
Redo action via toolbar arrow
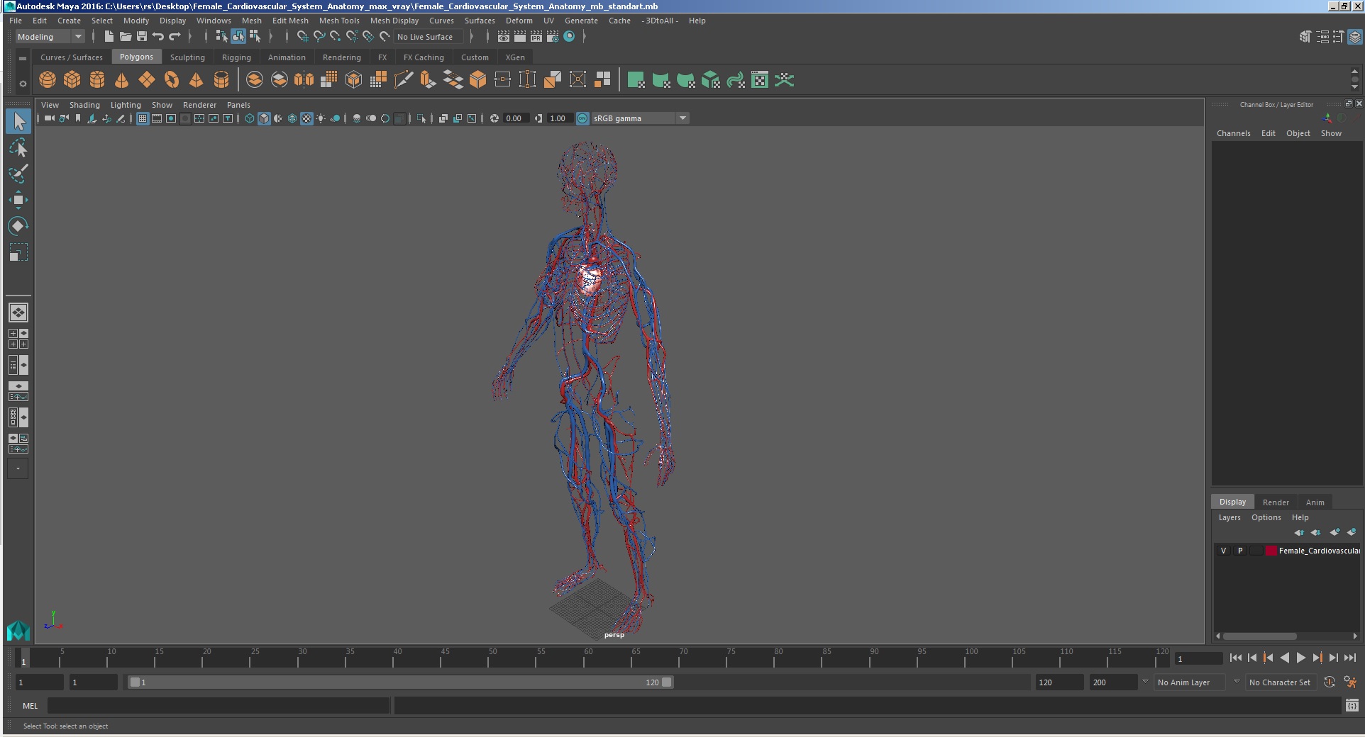[175, 37]
